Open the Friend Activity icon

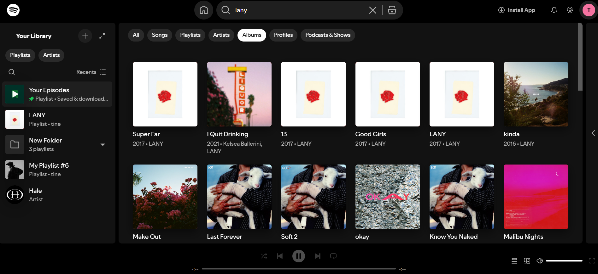click(x=570, y=10)
